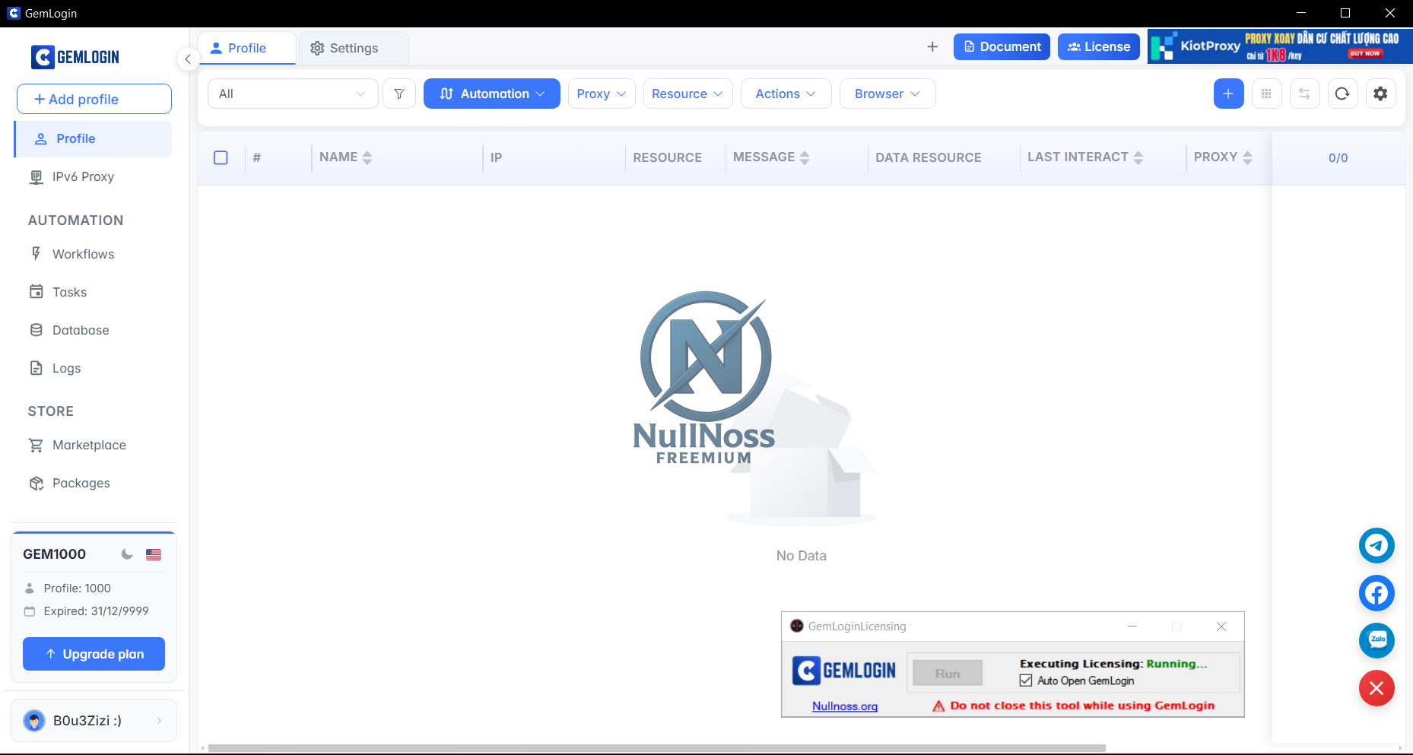1413x755 pixels.
Task: Click the GemLogin logo in sidebar
Action: pos(75,57)
